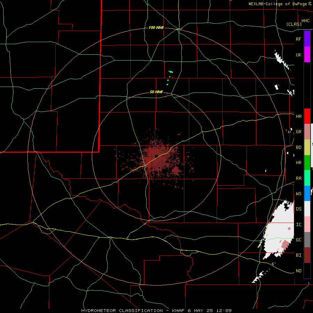
Task: Click the "RF" legend label
Action: [298, 39]
